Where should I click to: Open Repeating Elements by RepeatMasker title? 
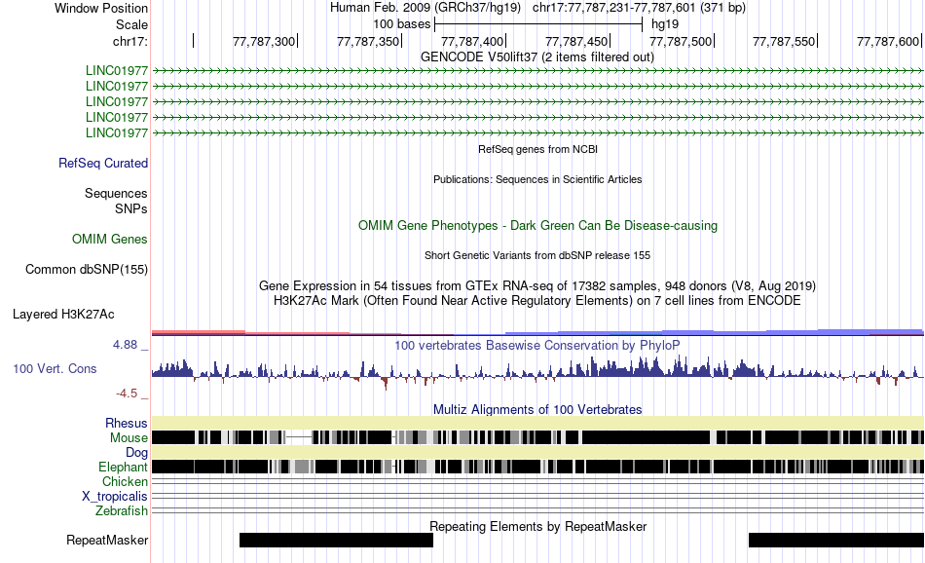[x=537, y=526]
